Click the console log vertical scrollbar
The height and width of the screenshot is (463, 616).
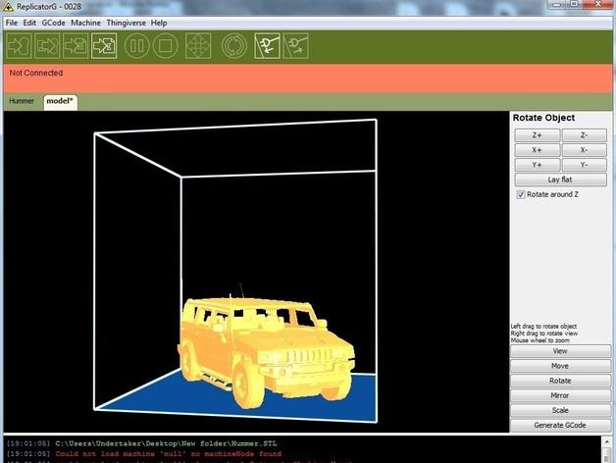pyautogui.click(x=607, y=449)
